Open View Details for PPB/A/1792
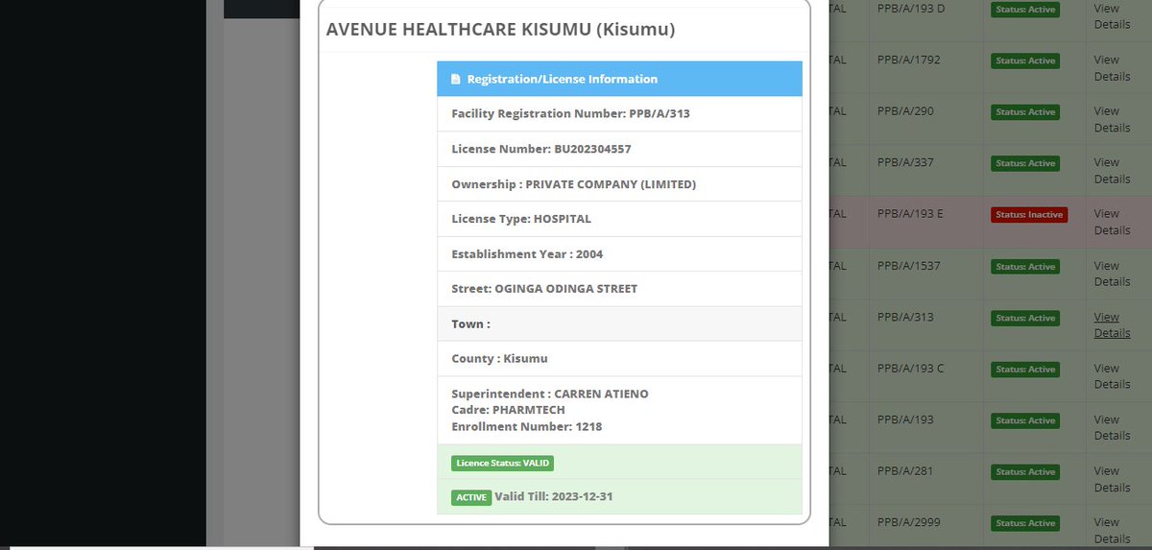The image size is (1152, 550). (x=1112, y=68)
